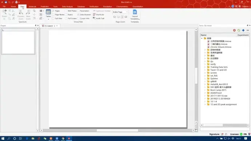251x141 pixels.
Task: Expand the verify folder
Action: (205, 64)
